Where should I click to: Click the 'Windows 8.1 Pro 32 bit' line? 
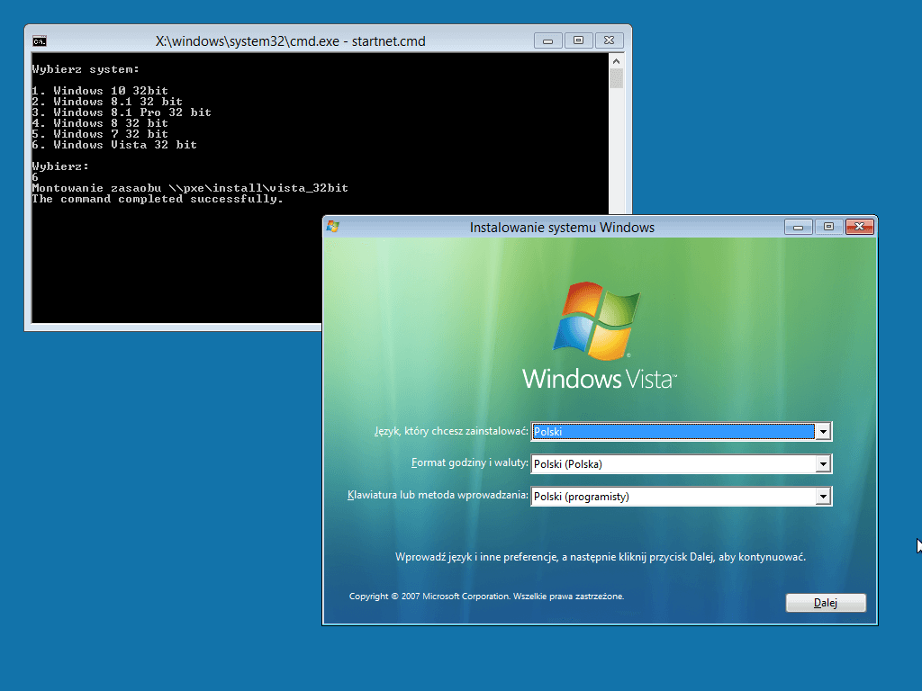pos(122,112)
